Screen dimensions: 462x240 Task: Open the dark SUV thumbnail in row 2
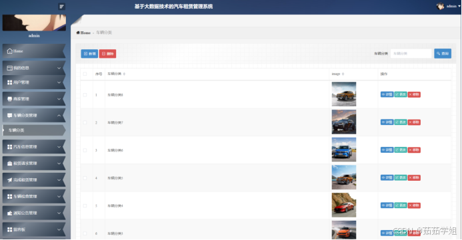tap(344, 122)
